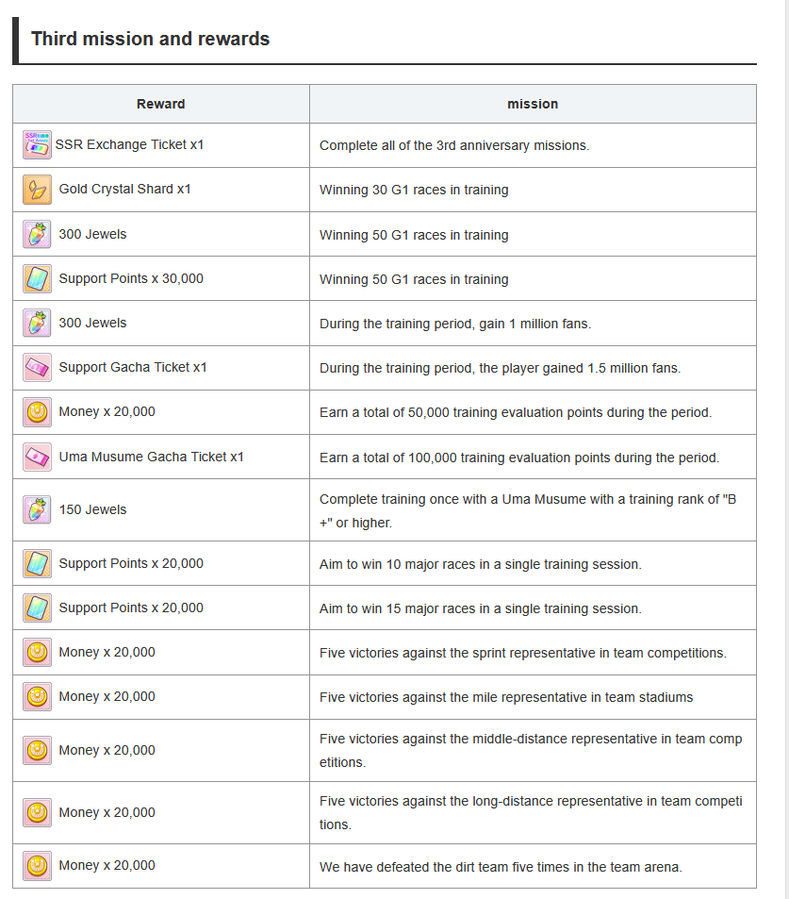Click the training rank B+ or higher mission
Screen dimensions: 789x899
tap(528, 511)
